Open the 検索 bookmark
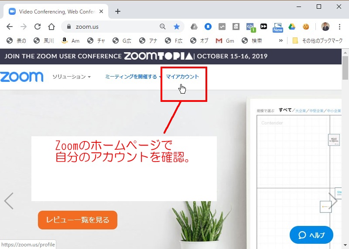 [252, 40]
